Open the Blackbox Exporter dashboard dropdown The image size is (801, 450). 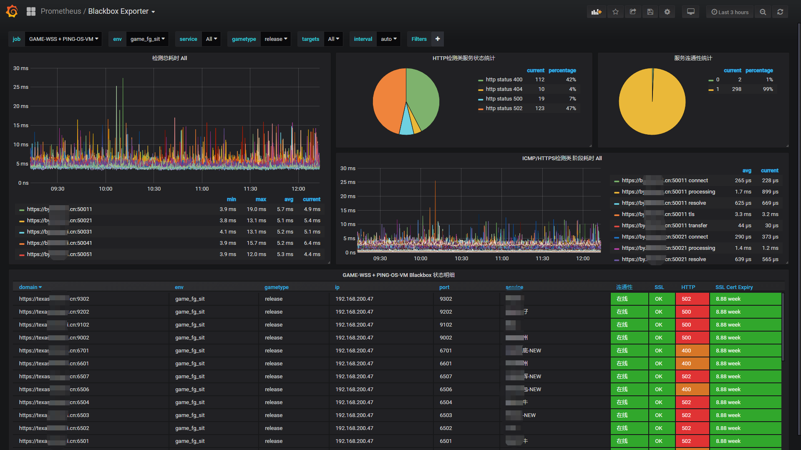(x=121, y=11)
